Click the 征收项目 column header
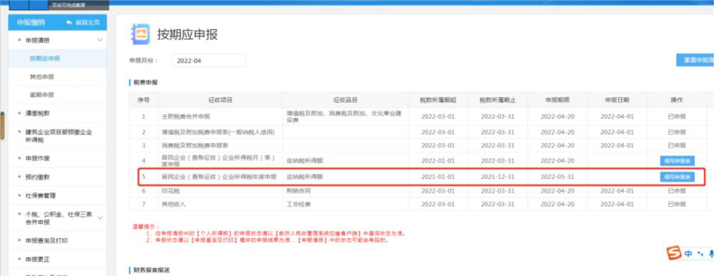This screenshot has height=276, width=714. [x=221, y=100]
